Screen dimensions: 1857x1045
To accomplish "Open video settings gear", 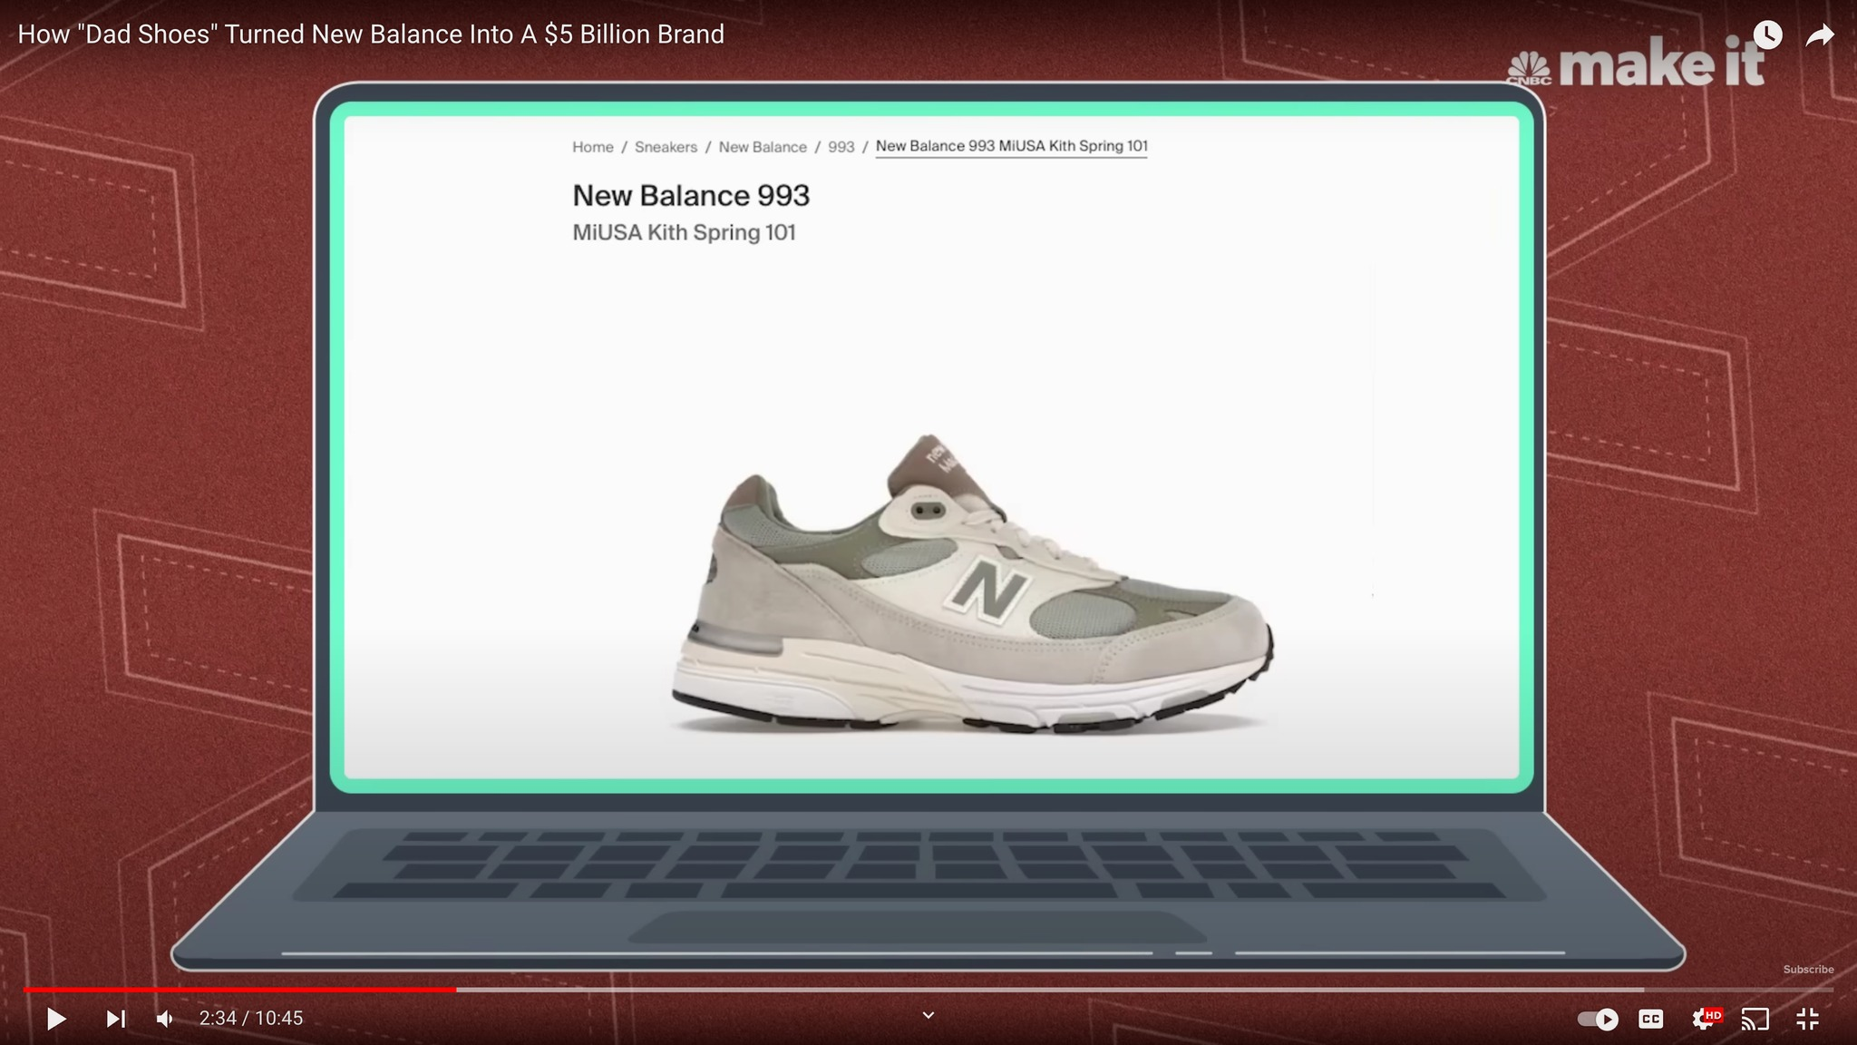I will point(1705,1019).
